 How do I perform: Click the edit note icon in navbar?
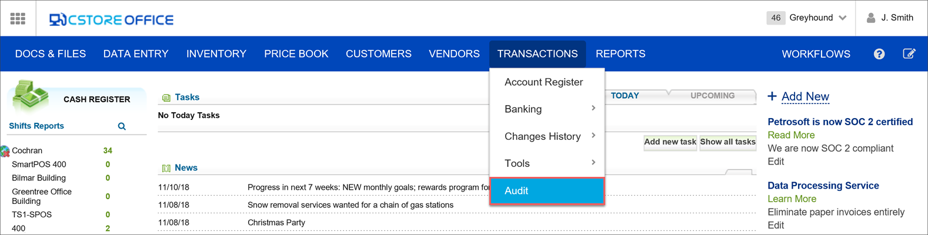click(909, 54)
